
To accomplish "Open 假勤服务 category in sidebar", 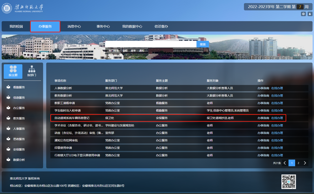I will (x=19, y=87).
